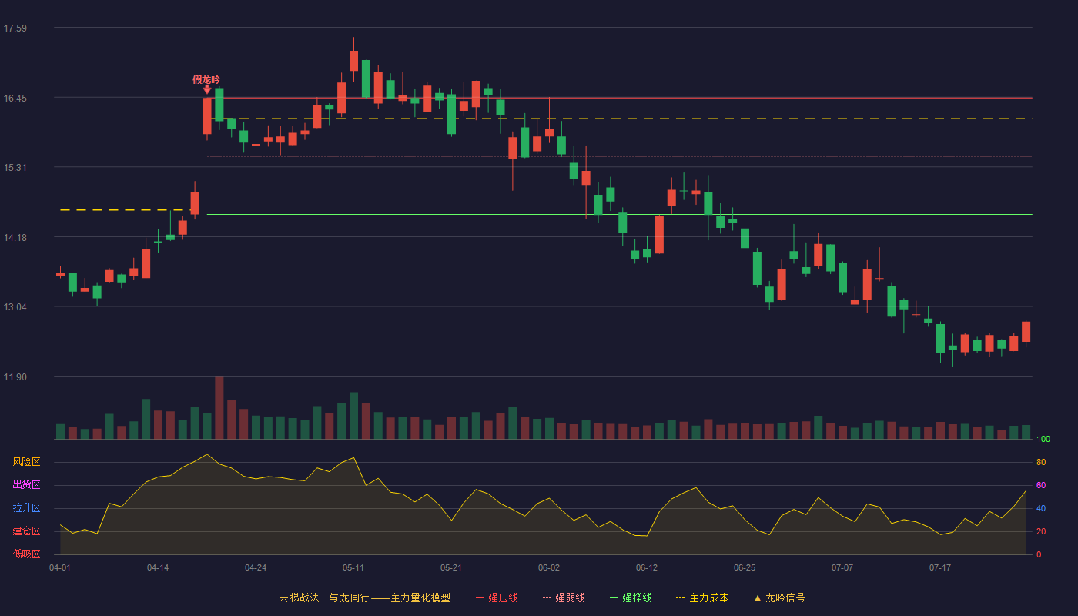Click the green 100 indicator axis value

[x=1043, y=439]
